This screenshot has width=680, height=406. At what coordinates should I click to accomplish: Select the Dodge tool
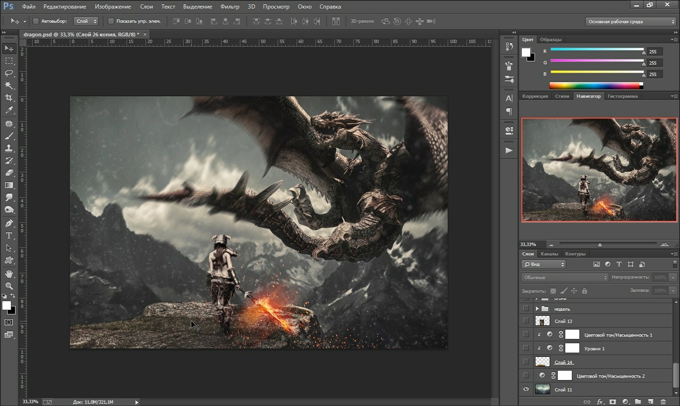9,210
